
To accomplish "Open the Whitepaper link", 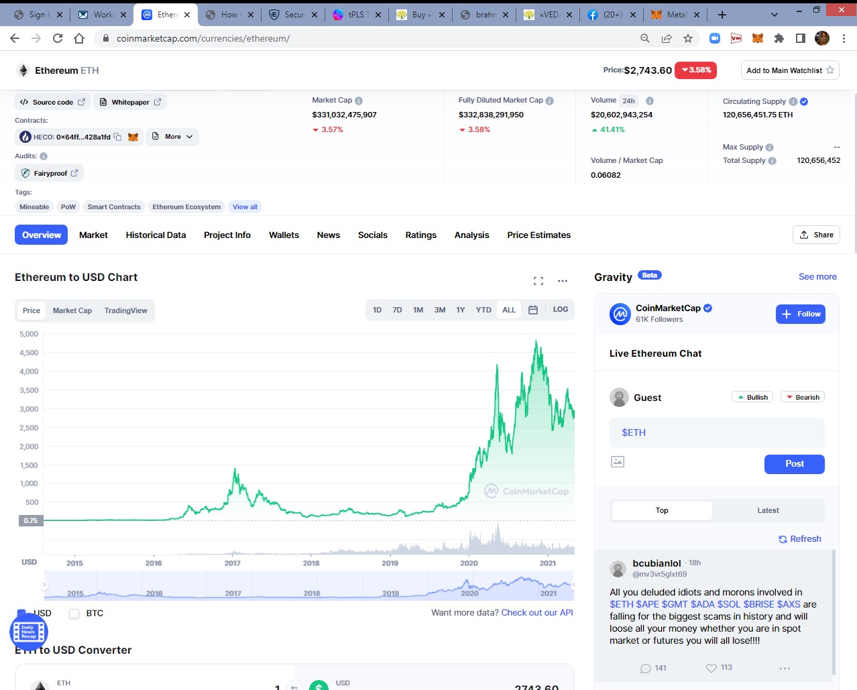I will [x=130, y=102].
